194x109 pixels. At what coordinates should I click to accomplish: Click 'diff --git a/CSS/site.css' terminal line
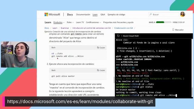pyautogui.click(x=140, y=57)
